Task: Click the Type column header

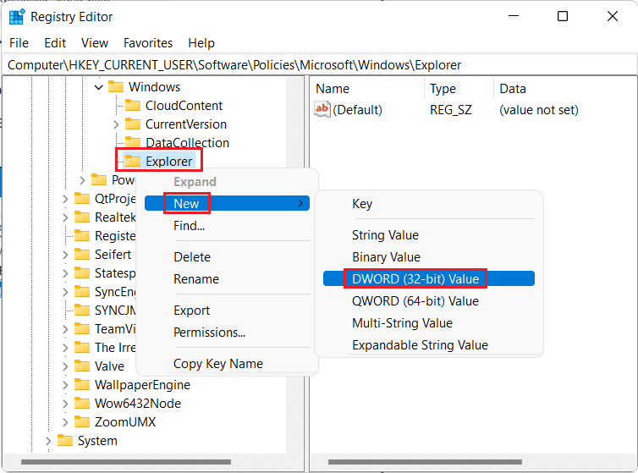Action: coord(459,88)
